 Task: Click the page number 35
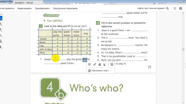click(149, 67)
